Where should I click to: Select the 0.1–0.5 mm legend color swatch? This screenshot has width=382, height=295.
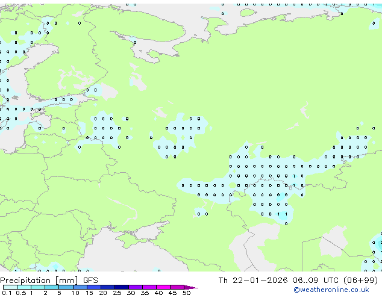(10, 287)
